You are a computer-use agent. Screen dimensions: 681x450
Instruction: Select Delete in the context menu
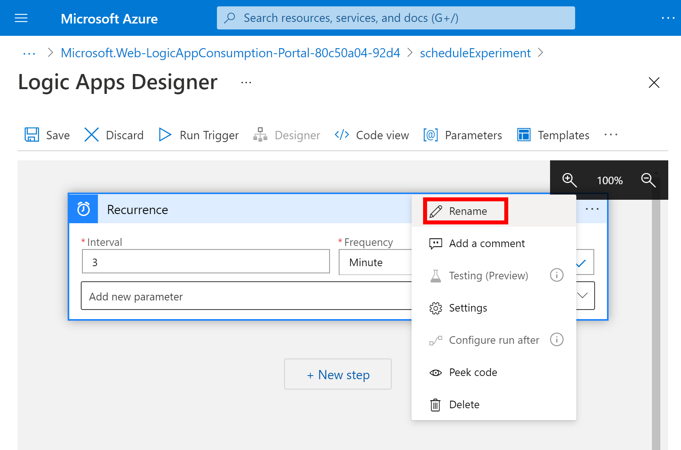pyautogui.click(x=464, y=404)
